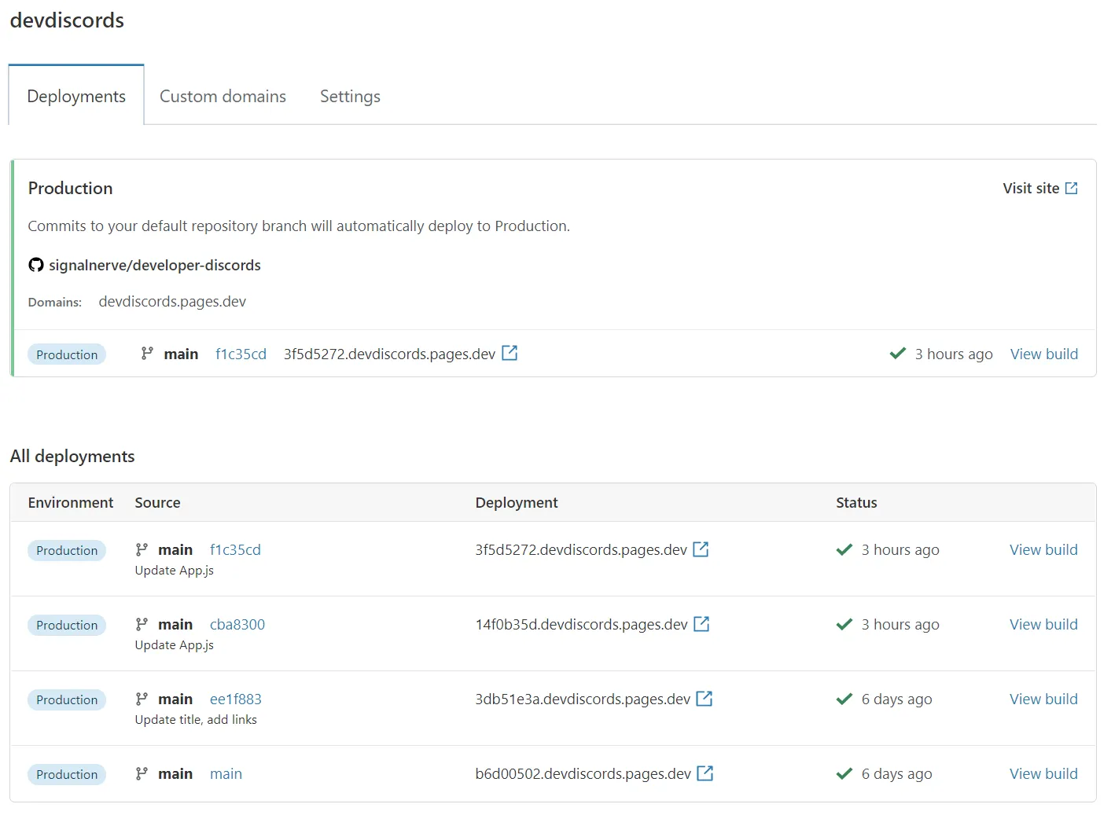Viewport: 1111px width, 815px height.
Task: Click the external link icon for 3f5d5272.devdiscords.pages.dev
Action: pyautogui.click(x=510, y=353)
